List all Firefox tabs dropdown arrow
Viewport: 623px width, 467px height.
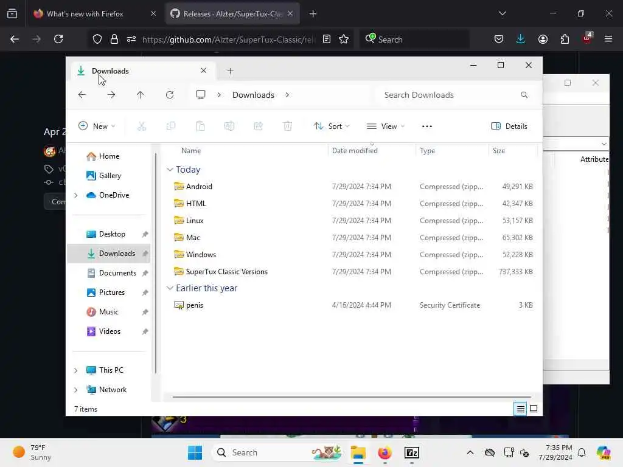[502, 13]
